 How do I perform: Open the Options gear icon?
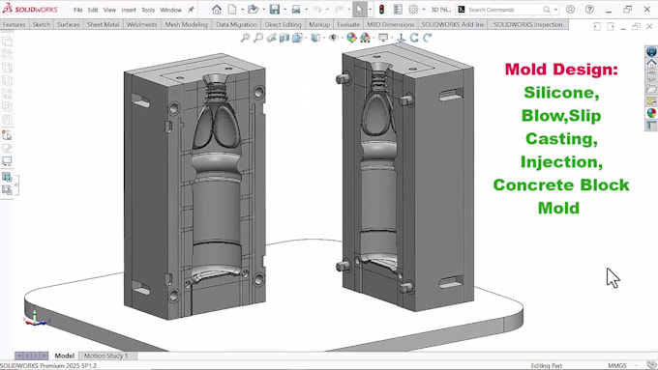[x=413, y=10]
